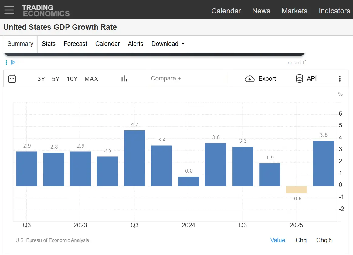Open the hamburger navigation menu
The image size is (353, 255).
click(x=9, y=10)
